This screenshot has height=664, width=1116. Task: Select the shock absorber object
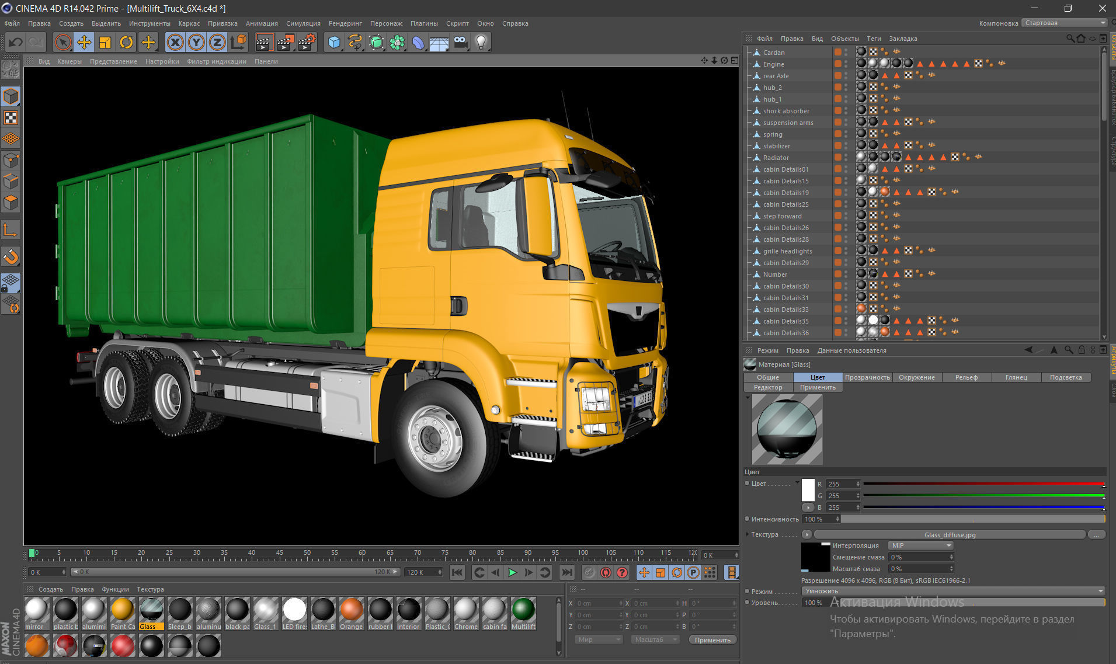[786, 111]
